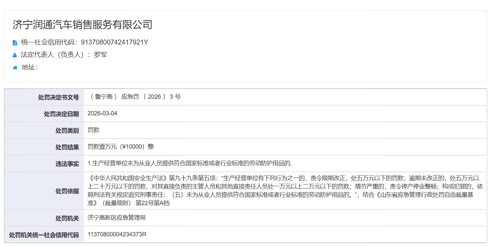
Task: Click the house icon beside address
Action: click(15, 68)
